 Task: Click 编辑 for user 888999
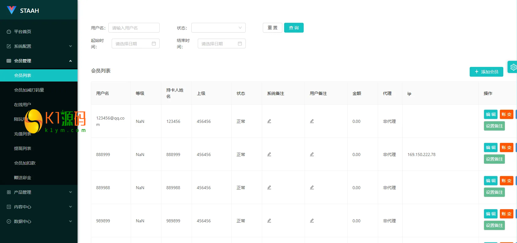[x=491, y=148]
